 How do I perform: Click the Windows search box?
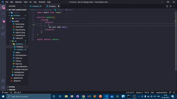pyautogui.click(x=28, y=97)
